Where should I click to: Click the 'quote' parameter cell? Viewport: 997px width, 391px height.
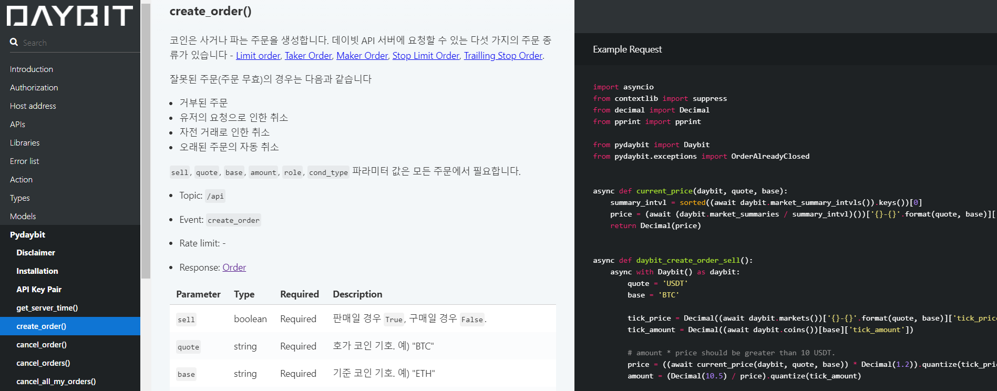(188, 347)
